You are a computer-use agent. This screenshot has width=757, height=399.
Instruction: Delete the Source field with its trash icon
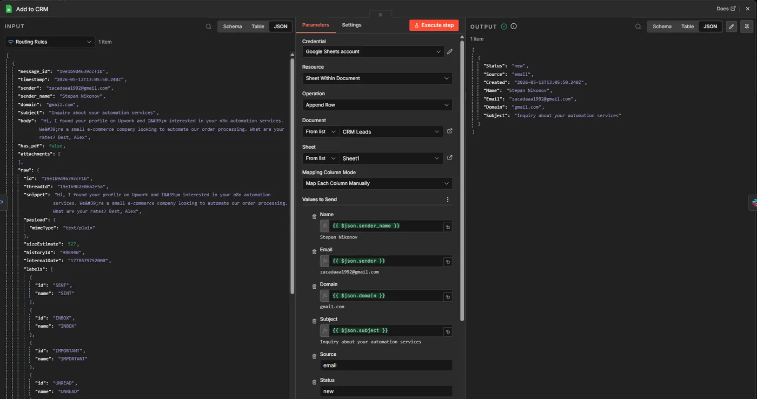pos(314,356)
